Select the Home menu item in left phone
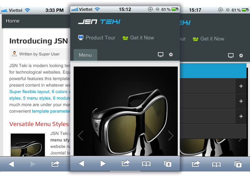This screenshot has width=250, height=178. (x=13, y=21)
